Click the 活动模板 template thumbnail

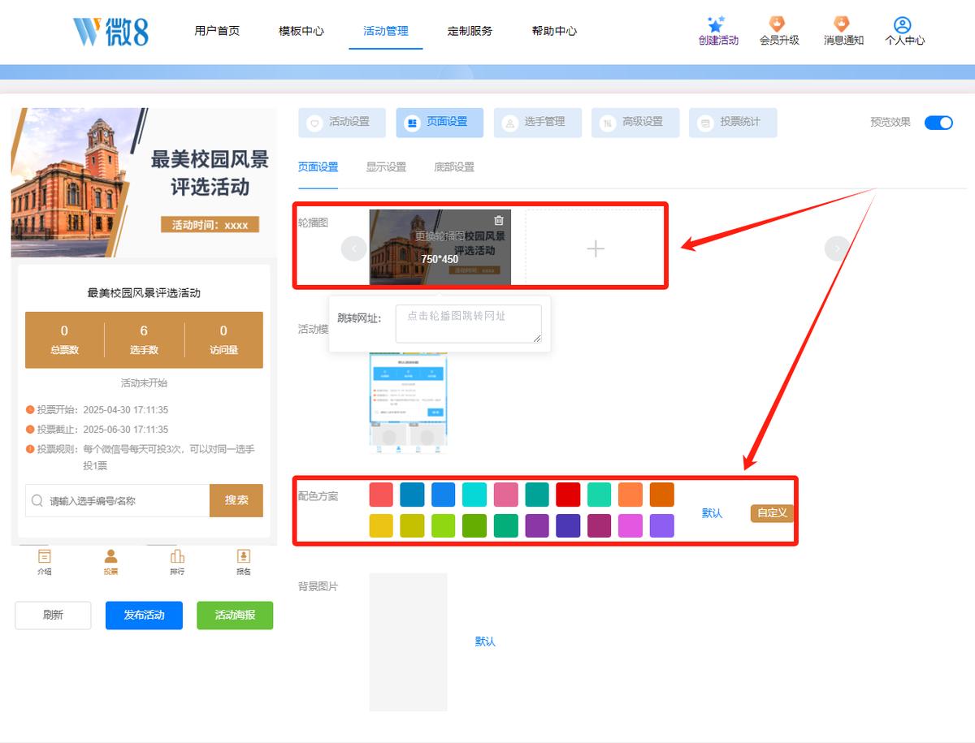click(409, 401)
